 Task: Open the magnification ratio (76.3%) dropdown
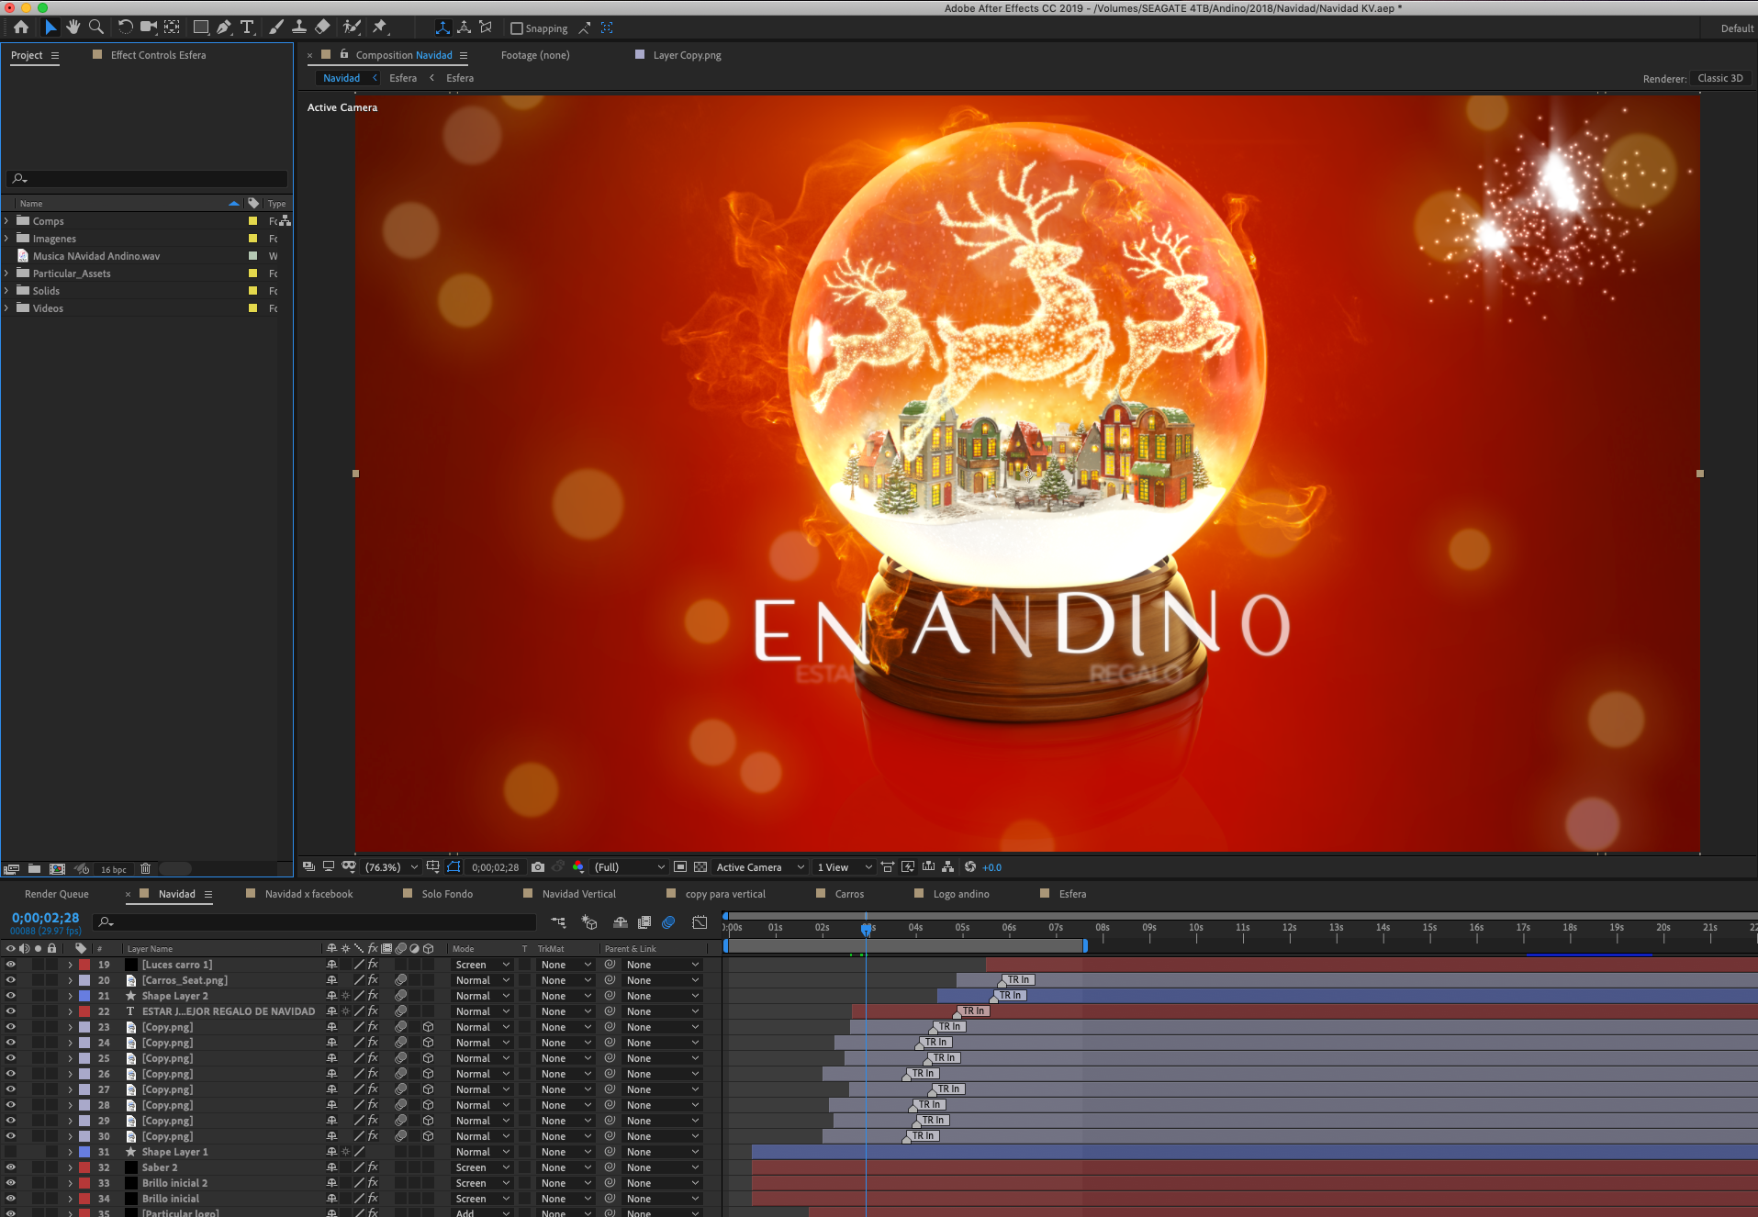[391, 867]
